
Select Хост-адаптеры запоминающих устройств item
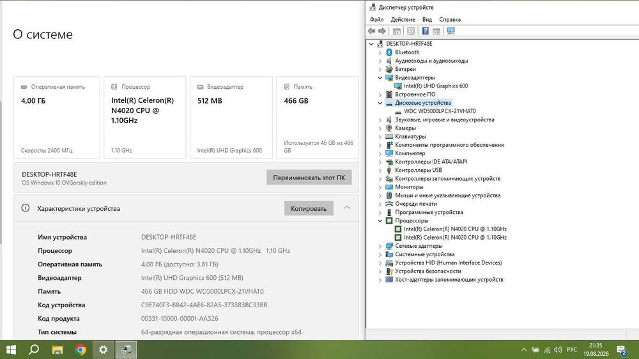point(449,280)
